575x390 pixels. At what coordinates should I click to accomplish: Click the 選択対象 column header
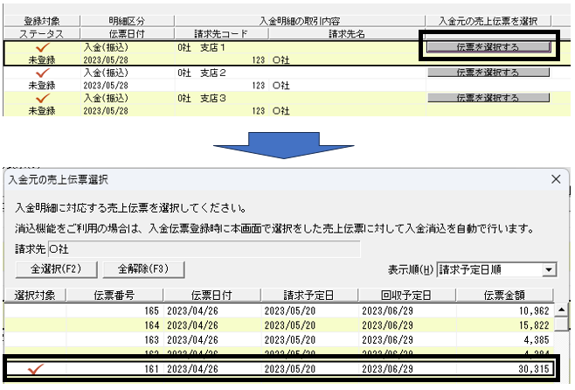click(35, 295)
